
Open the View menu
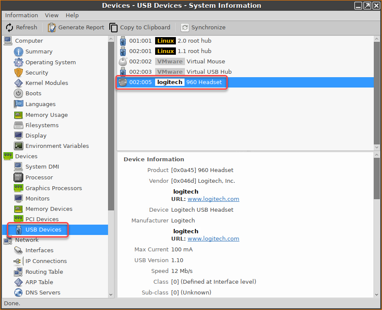coord(52,15)
